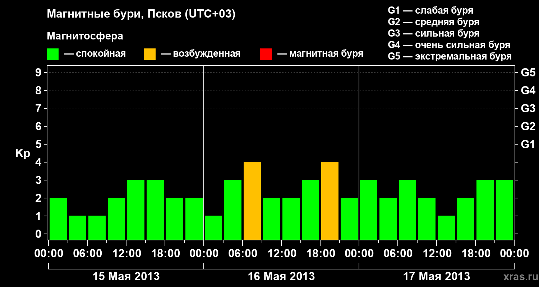Click the 'G3' tick label on the right axis
539x287 pixels.
coord(528,109)
